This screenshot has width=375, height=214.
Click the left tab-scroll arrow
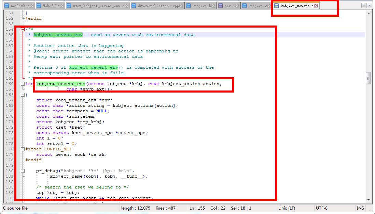364,5
